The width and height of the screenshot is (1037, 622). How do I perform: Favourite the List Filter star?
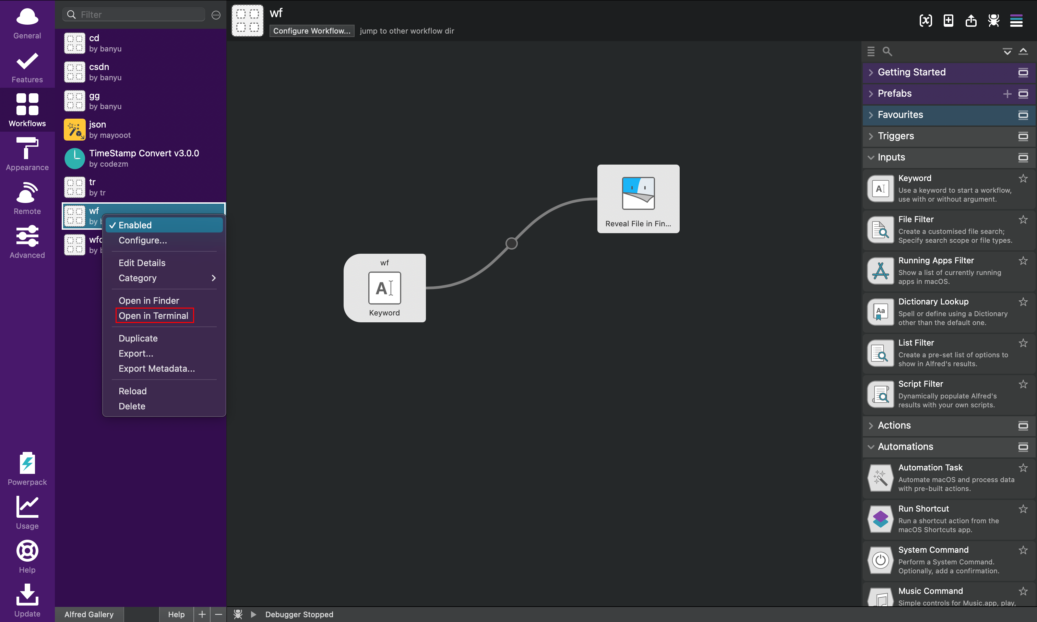pyautogui.click(x=1023, y=343)
